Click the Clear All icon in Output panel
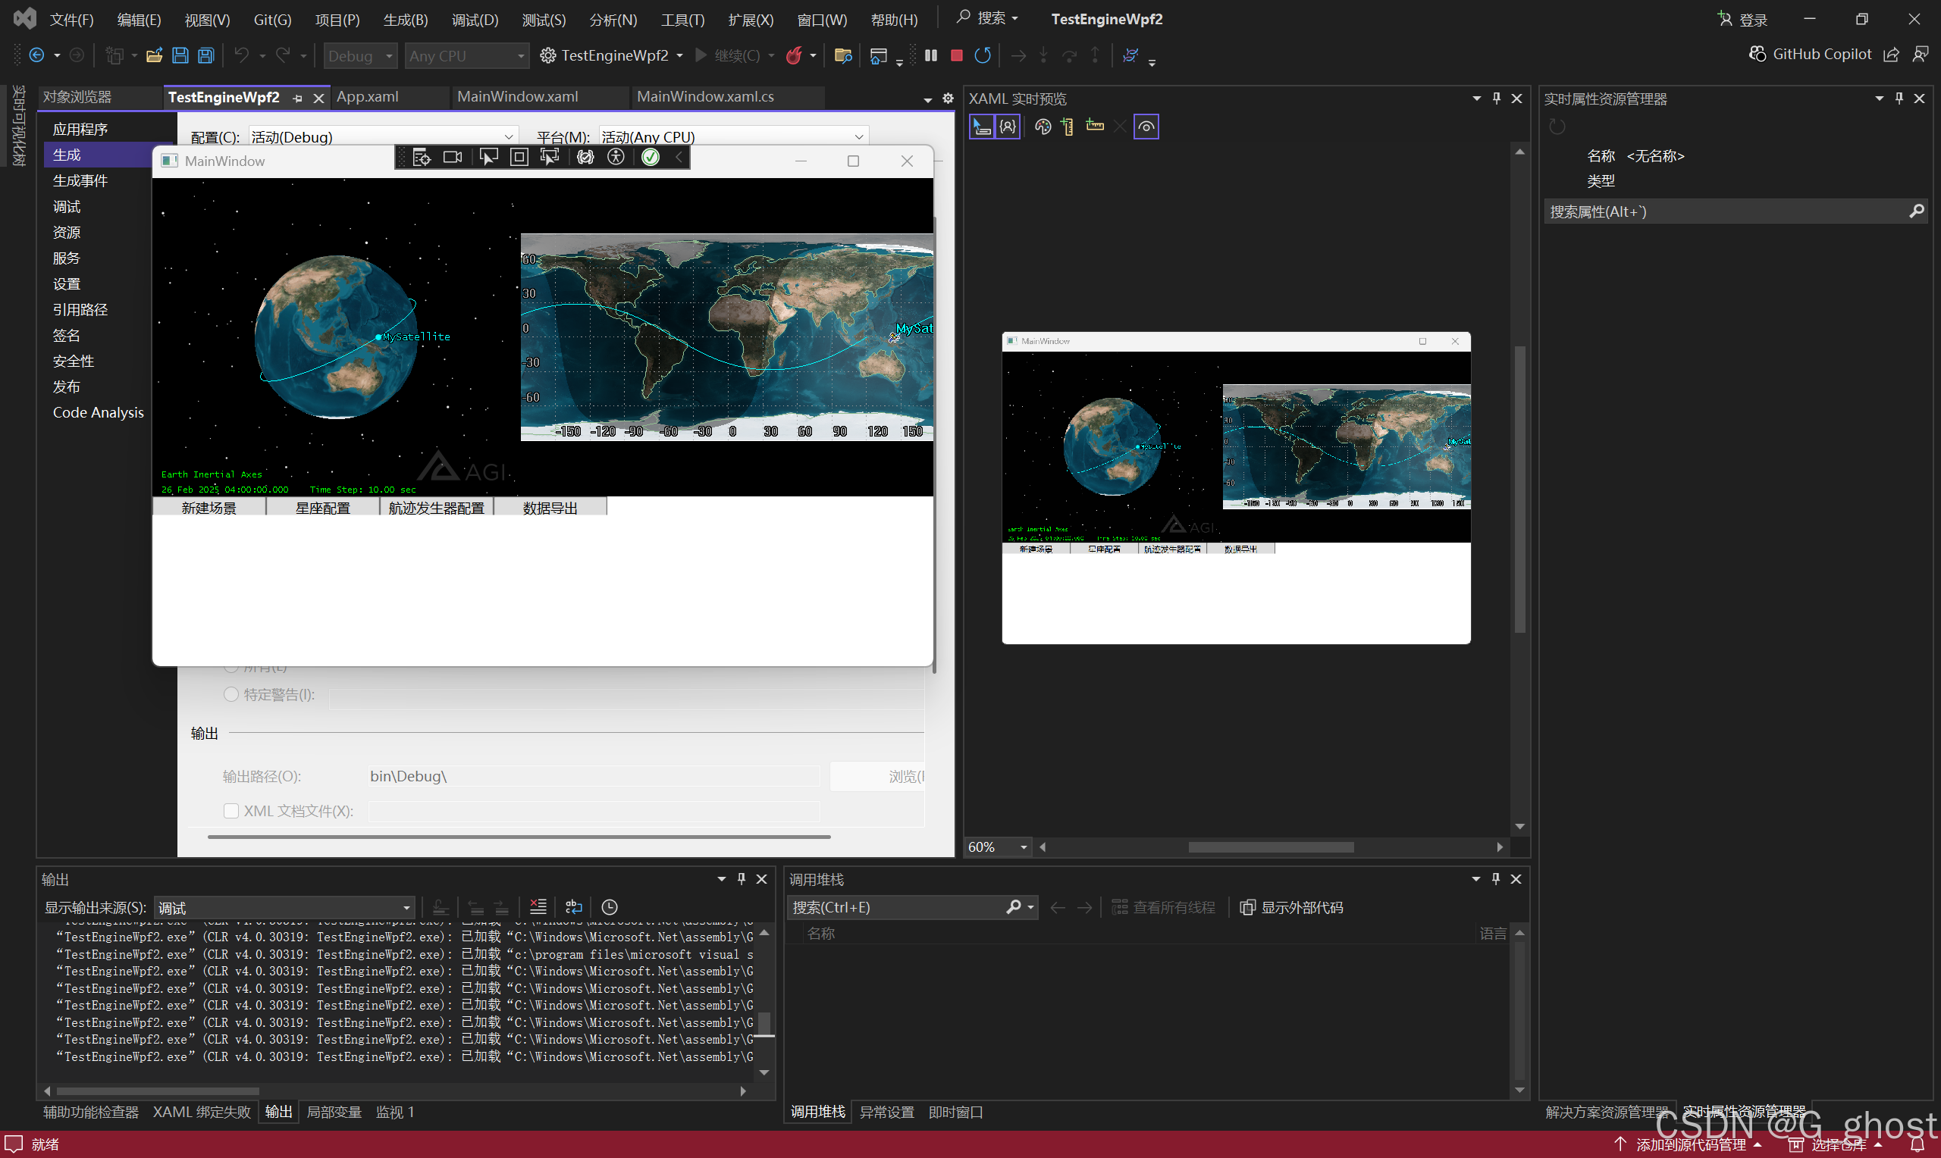The width and height of the screenshot is (1941, 1158). point(538,906)
